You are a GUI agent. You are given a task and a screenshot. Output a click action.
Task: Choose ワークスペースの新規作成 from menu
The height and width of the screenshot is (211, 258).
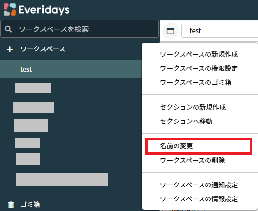pyautogui.click(x=199, y=55)
